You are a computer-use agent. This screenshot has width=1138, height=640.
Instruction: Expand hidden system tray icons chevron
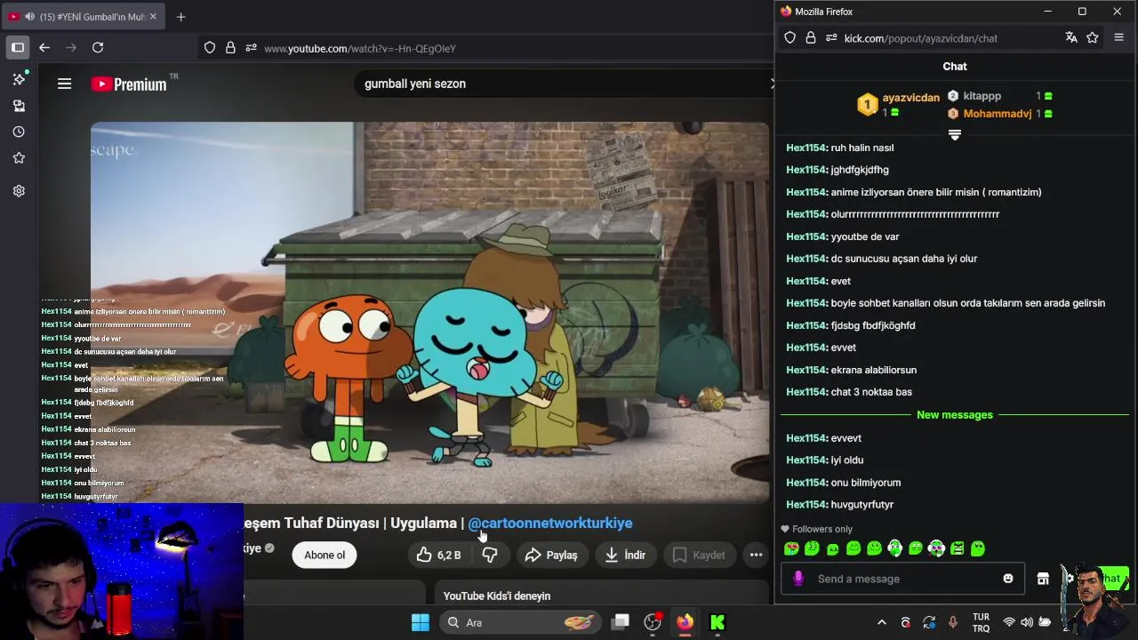(882, 622)
